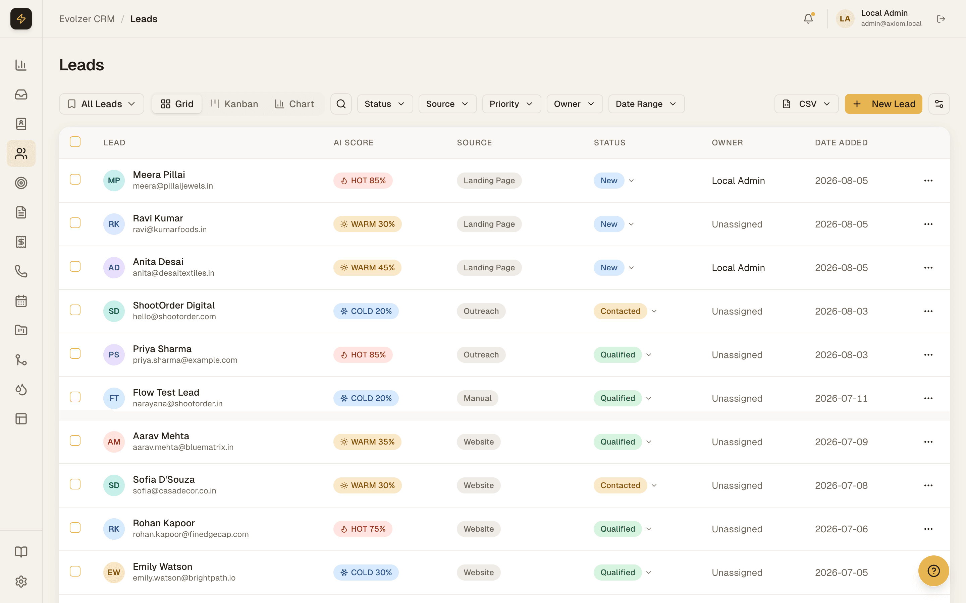Open the CSV export dropdown

pyautogui.click(x=806, y=104)
